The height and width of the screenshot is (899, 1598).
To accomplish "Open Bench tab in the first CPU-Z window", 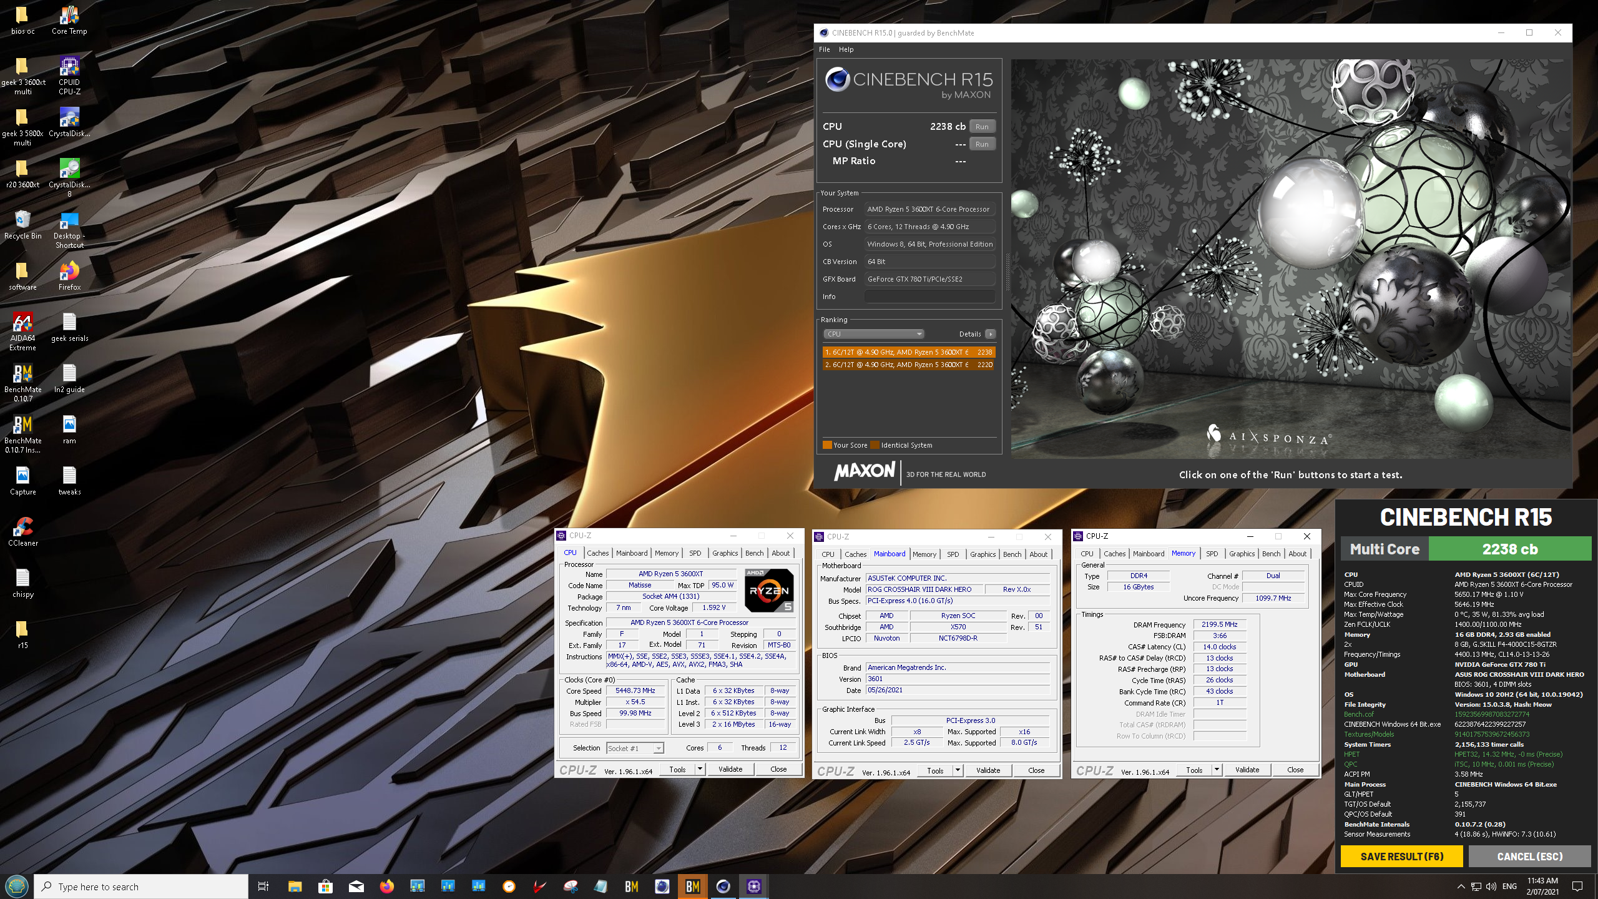I will point(754,553).
